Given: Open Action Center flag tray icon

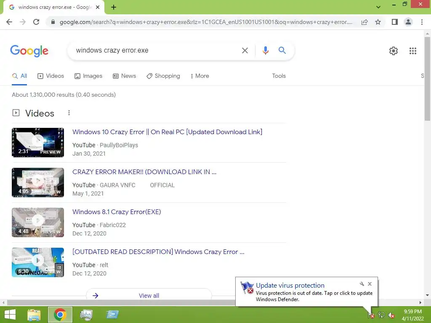Looking at the screenshot, I should coord(371,315).
